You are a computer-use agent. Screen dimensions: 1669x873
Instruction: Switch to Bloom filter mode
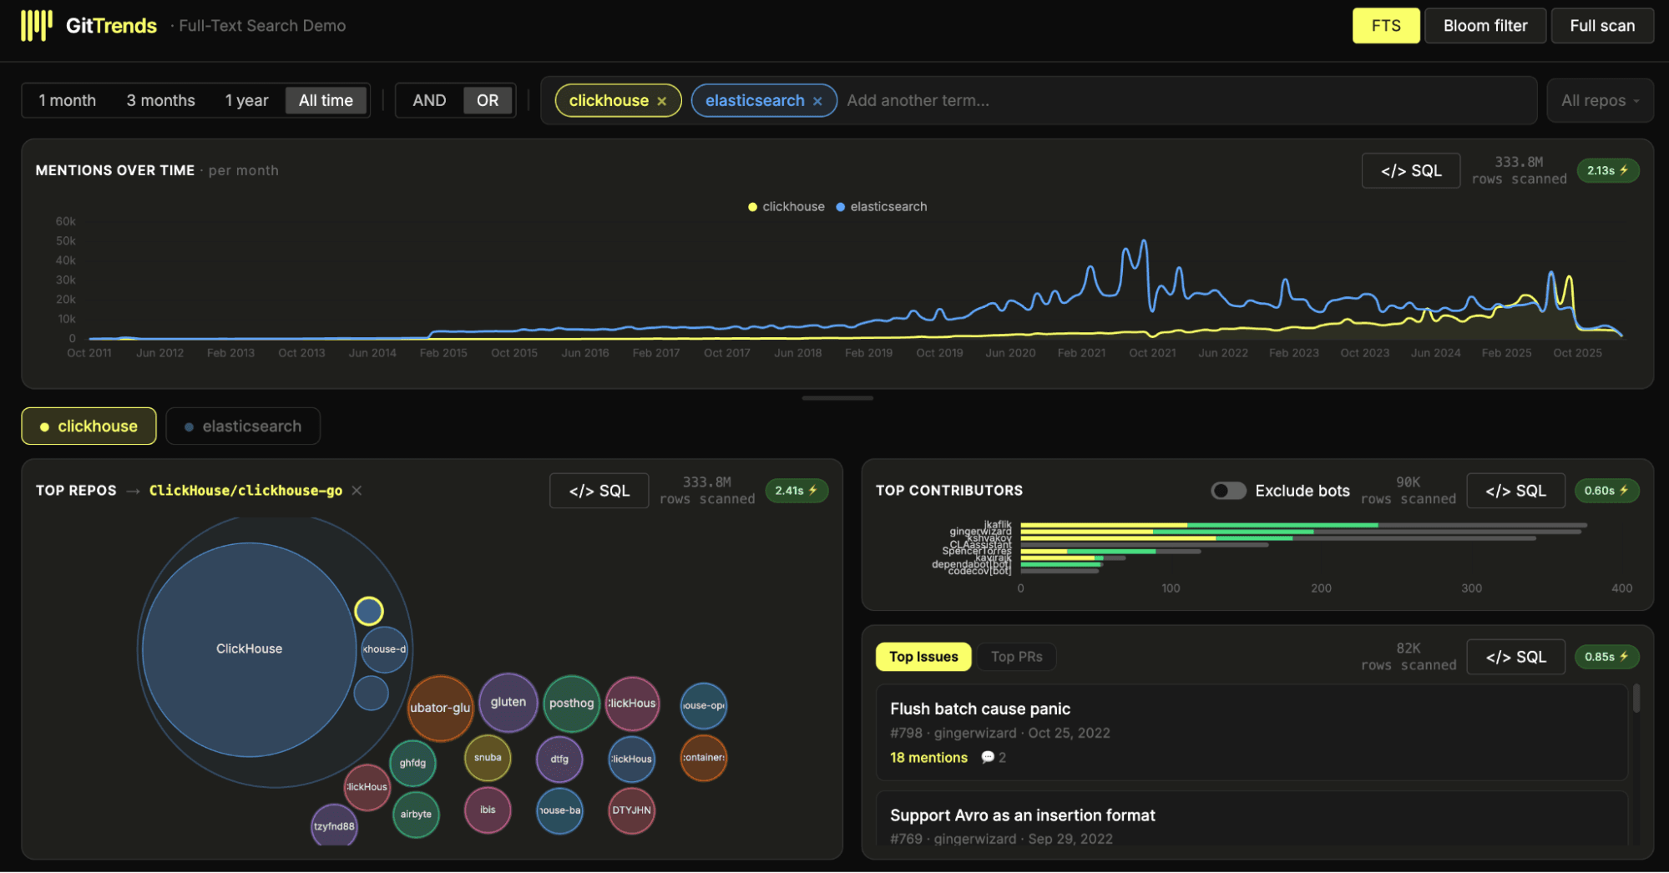pyautogui.click(x=1484, y=26)
